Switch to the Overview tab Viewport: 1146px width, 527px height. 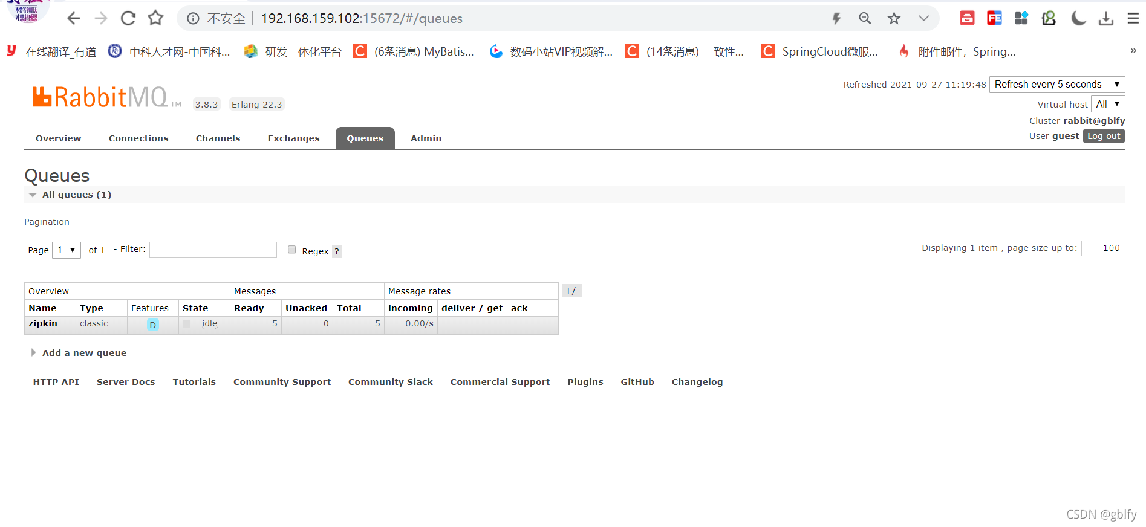click(x=58, y=138)
